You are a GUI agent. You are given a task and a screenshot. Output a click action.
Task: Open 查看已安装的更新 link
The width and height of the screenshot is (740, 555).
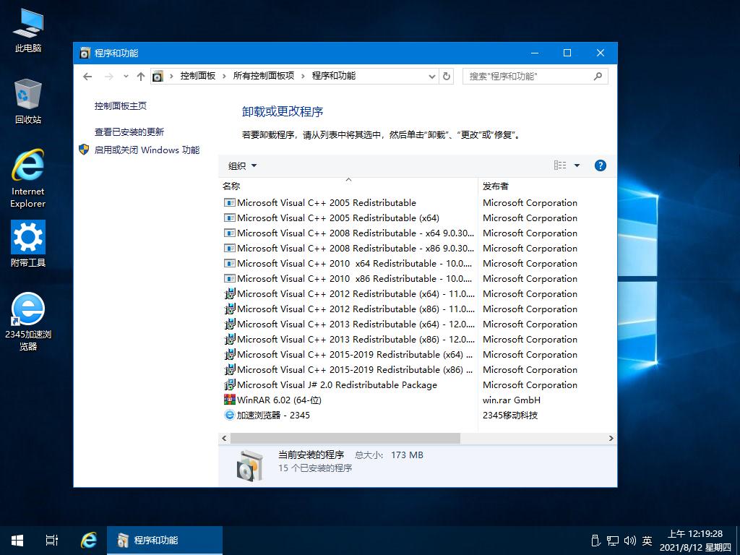pyautogui.click(x=129, y=132)
